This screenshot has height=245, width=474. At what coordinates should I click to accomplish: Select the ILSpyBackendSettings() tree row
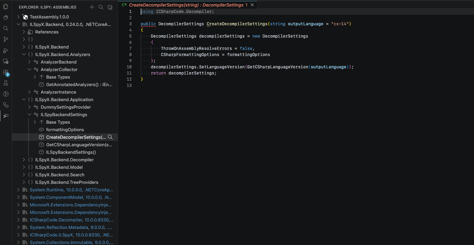65,152
